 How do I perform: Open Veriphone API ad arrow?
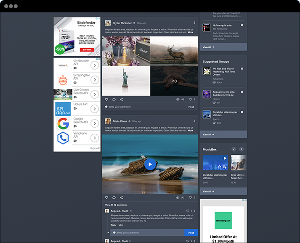(x=94, y=138)
